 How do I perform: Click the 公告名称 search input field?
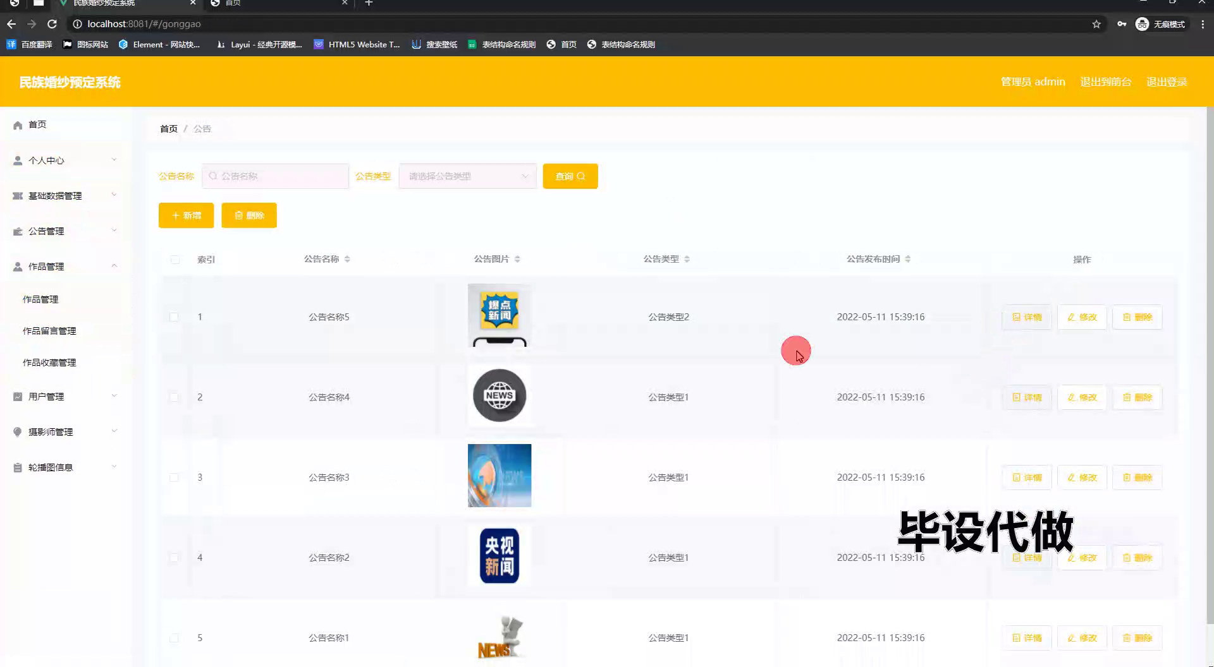pyautogui.click(x=275, y=176)
